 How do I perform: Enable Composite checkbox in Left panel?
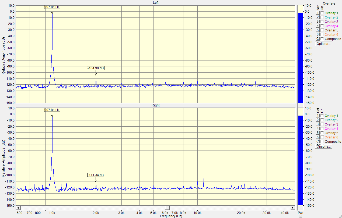(322, 39)
